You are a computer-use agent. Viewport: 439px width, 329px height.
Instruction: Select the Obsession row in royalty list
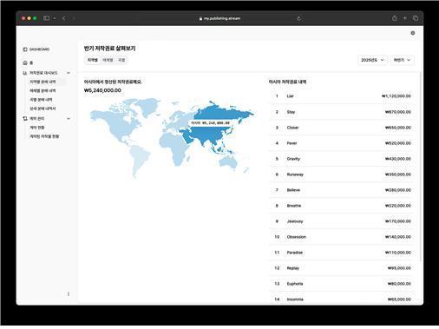click(342, 237)
